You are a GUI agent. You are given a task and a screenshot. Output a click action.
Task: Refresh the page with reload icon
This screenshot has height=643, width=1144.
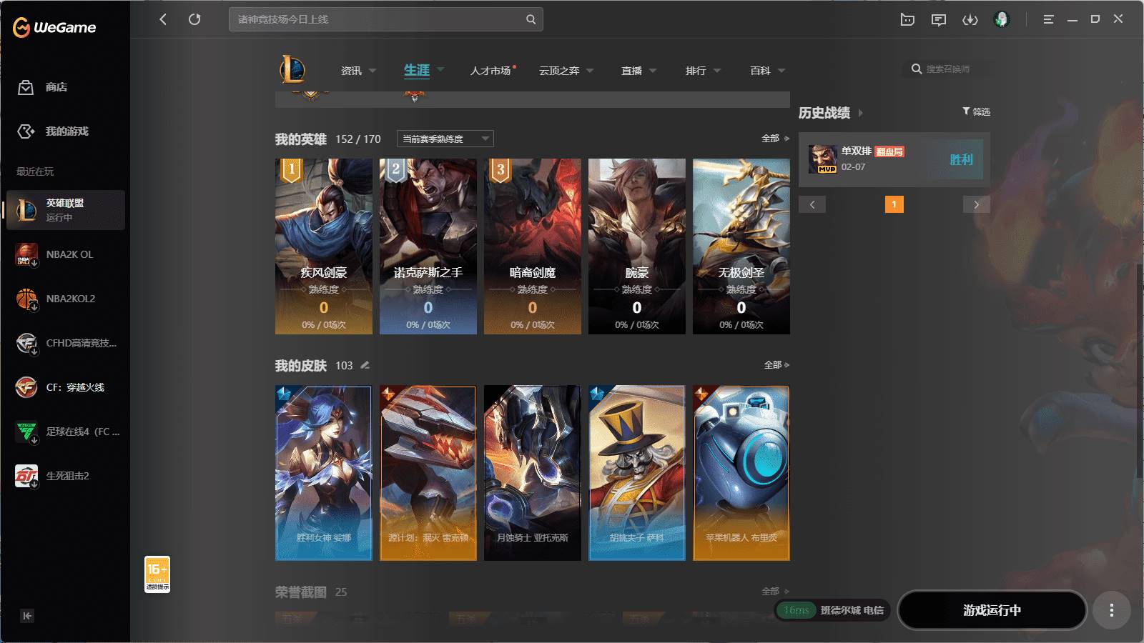coord(194,19)
